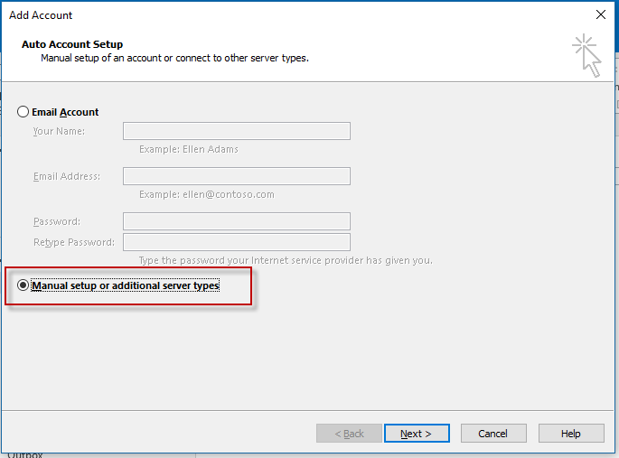Image resolution: width=619 pixels, height=458 pixels.
Task: Focus the Retype Password input box
Action: pyautogui.click(x=236, y=242)
